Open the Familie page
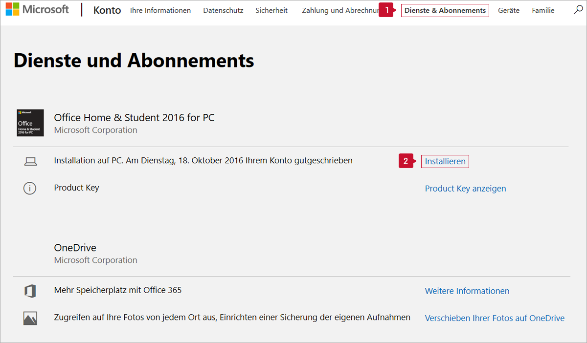This screenshot has height=343, width=587. (x=543, y=10)
